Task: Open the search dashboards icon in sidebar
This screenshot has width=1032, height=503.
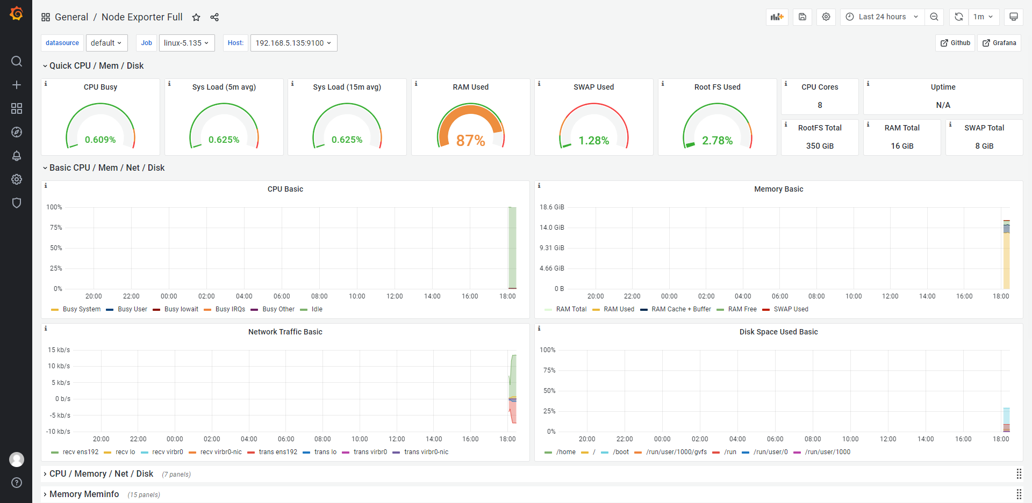Action: (x=17, y=61)
